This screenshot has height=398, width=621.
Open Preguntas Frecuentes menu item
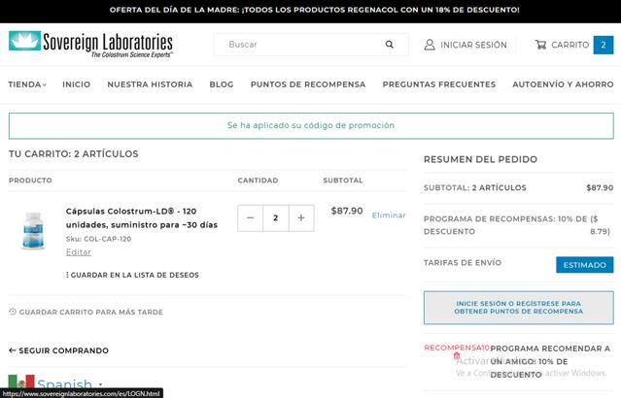[x=439, y=84]
